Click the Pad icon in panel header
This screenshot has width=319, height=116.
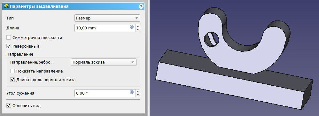[x=6, y=6]
